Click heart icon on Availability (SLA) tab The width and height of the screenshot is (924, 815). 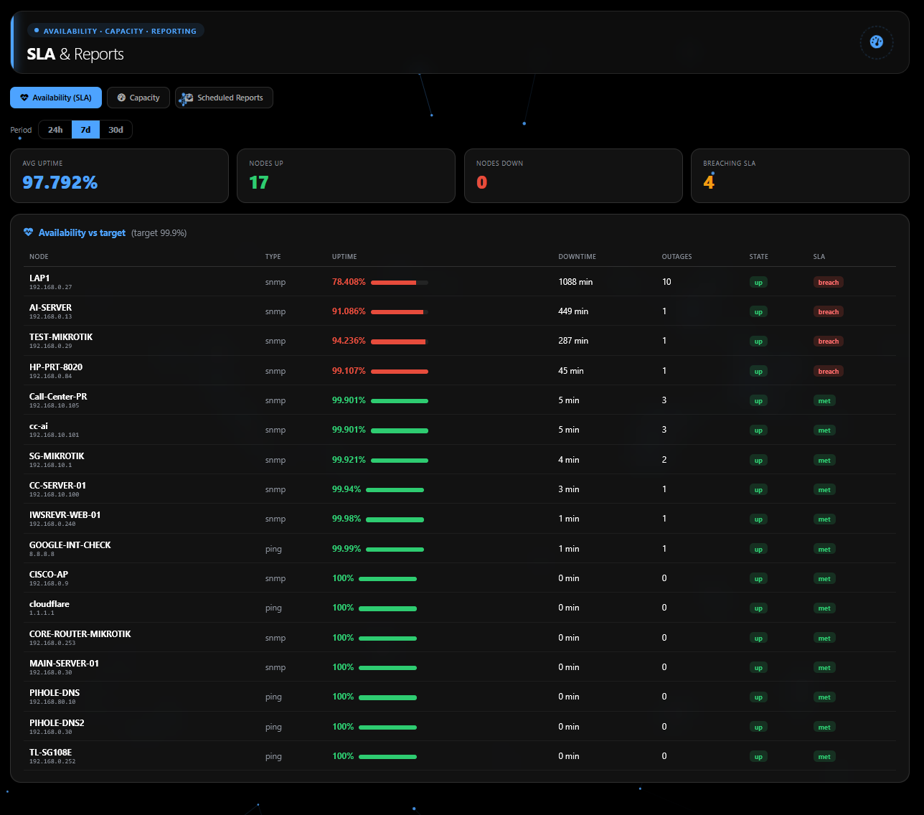24,98
